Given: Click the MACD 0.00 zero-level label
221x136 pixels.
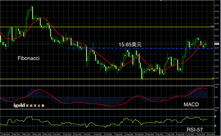Looking at the screenshot, I should (x=216, y=97).
